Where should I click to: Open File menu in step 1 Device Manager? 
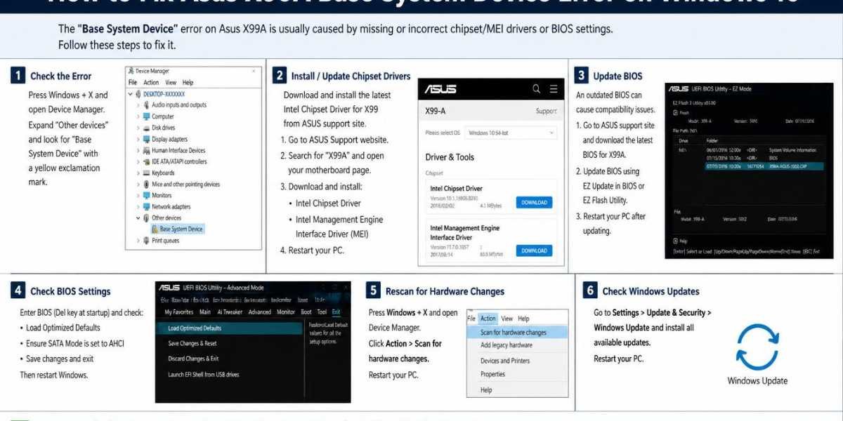coord(133,82)
